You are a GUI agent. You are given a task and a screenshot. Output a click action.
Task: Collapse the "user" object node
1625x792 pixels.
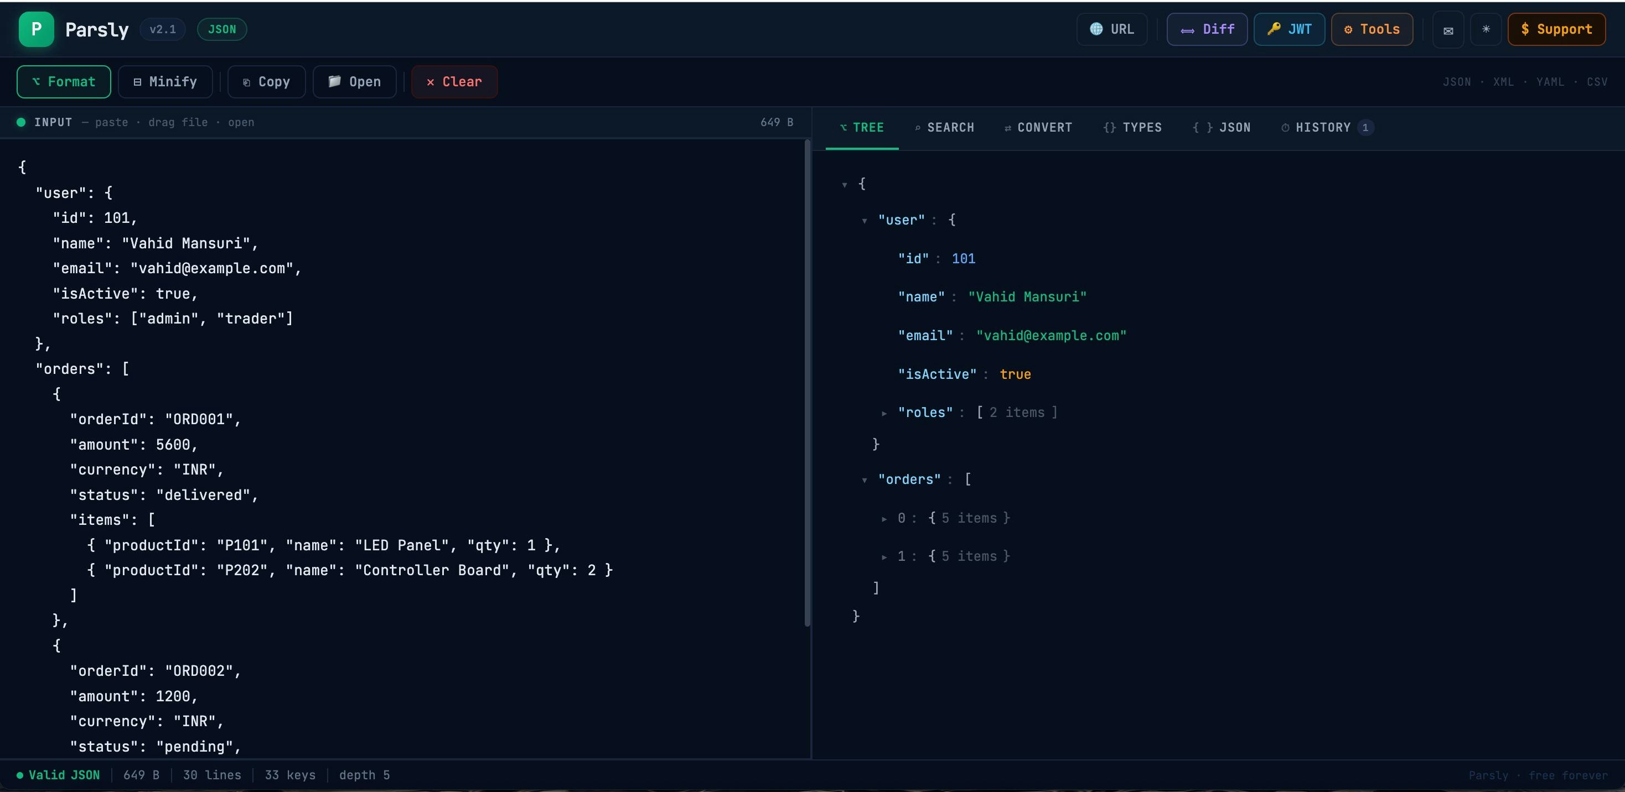pyautogui.click(x=864, y=221)
